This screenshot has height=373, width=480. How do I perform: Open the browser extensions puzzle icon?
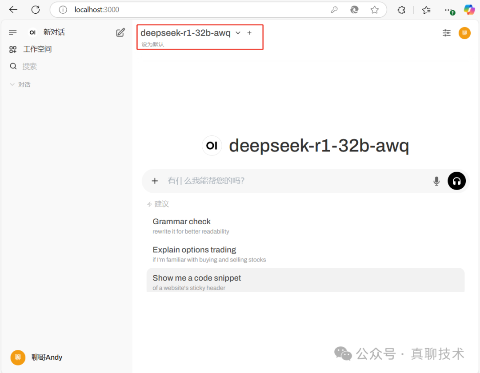point(401,10)
